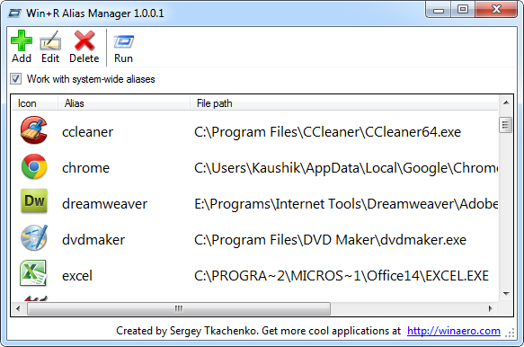Click the Chrome file path under Users\Kaushik
This screenshot has height=347, width=524.
point(346,168)
